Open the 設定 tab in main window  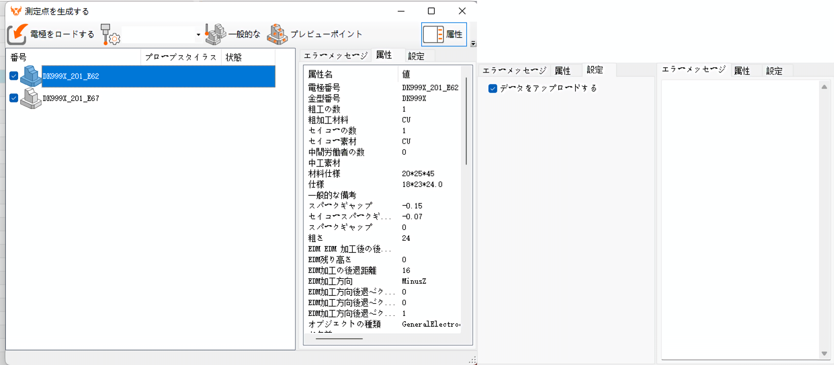click(x=416, y=56)
